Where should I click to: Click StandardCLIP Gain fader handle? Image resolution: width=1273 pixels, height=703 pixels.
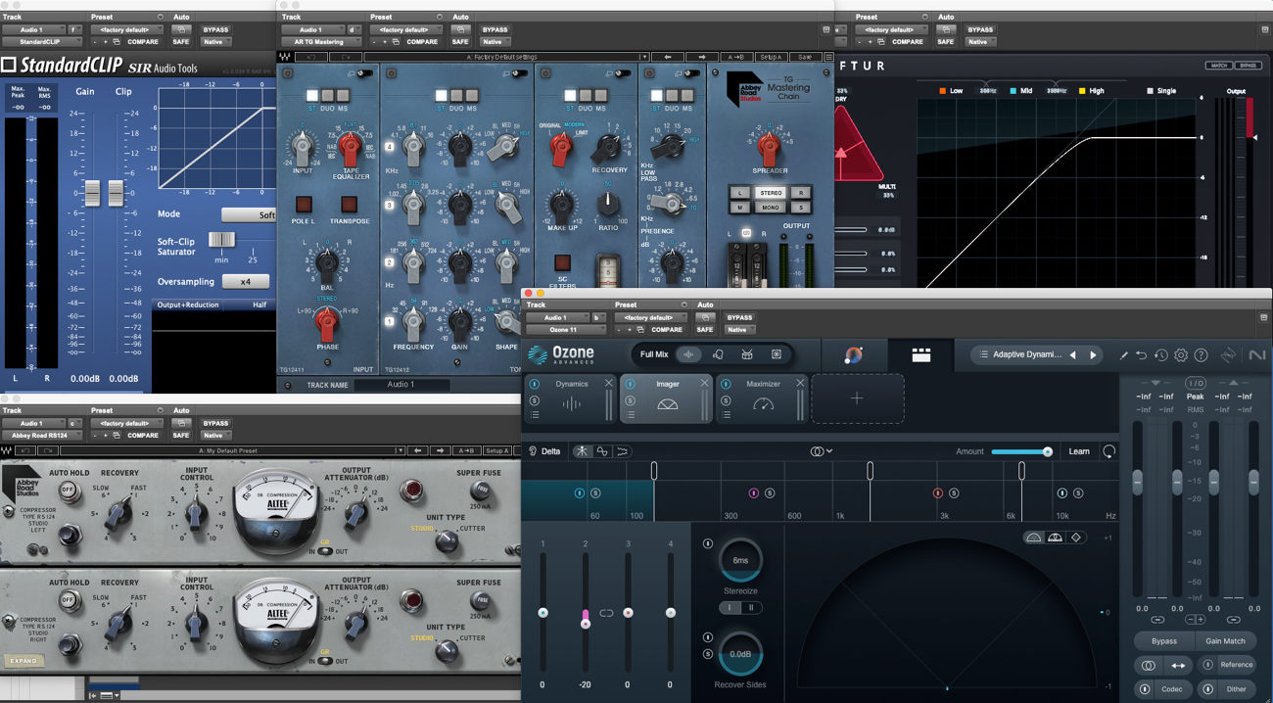(91, 193)
